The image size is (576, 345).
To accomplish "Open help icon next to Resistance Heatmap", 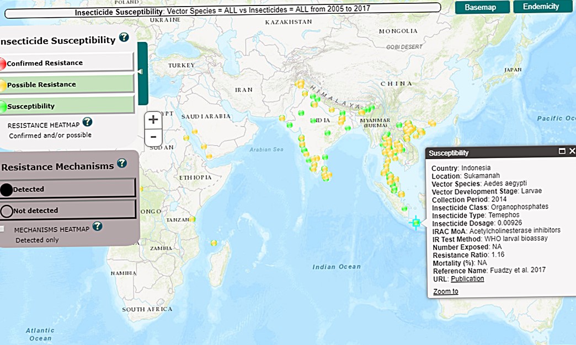I will point(87,121).
